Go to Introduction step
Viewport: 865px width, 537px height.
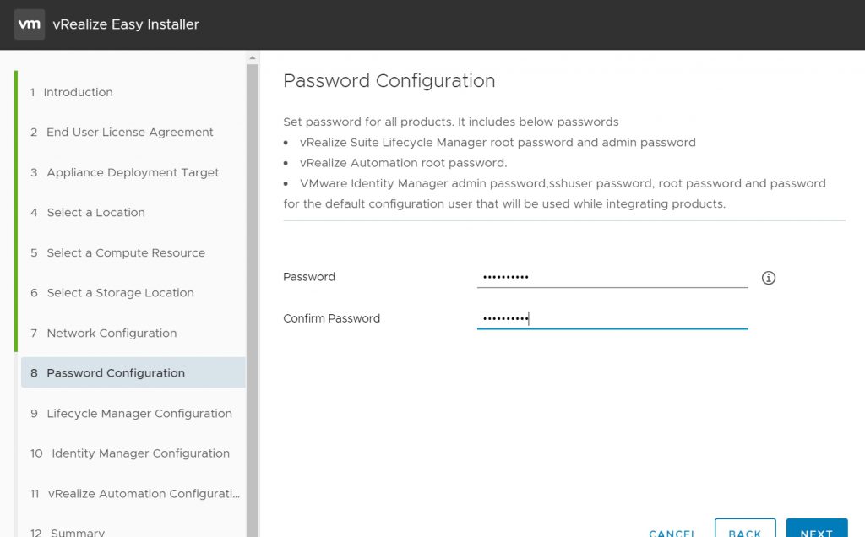coord(72,92)
